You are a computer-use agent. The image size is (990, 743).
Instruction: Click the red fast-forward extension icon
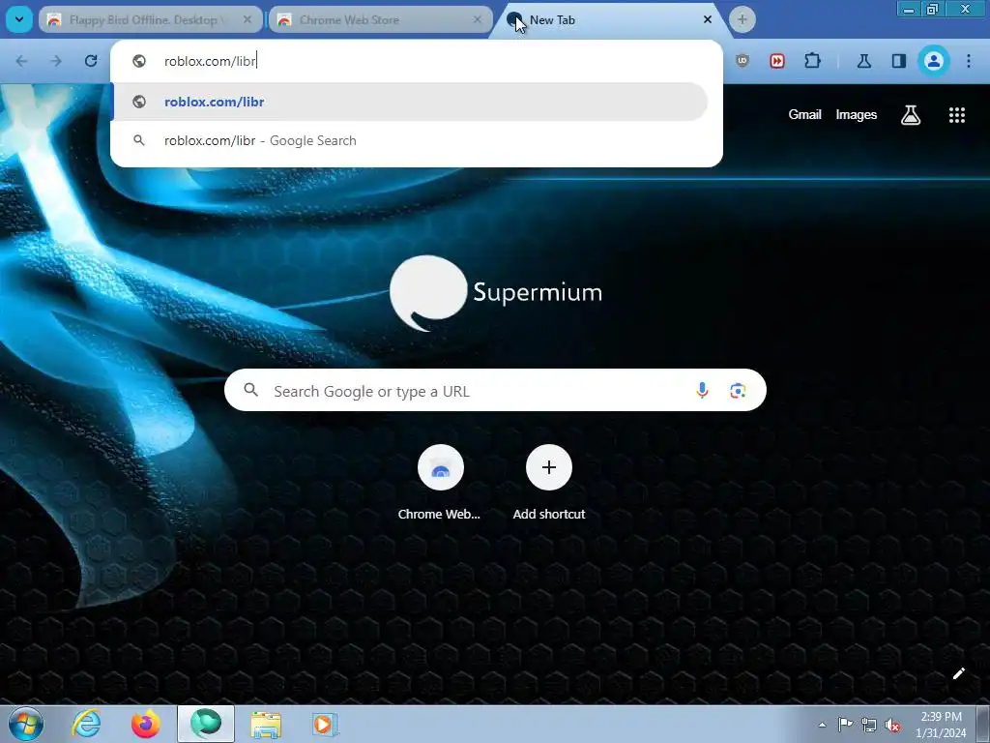(x=777, y=61)
